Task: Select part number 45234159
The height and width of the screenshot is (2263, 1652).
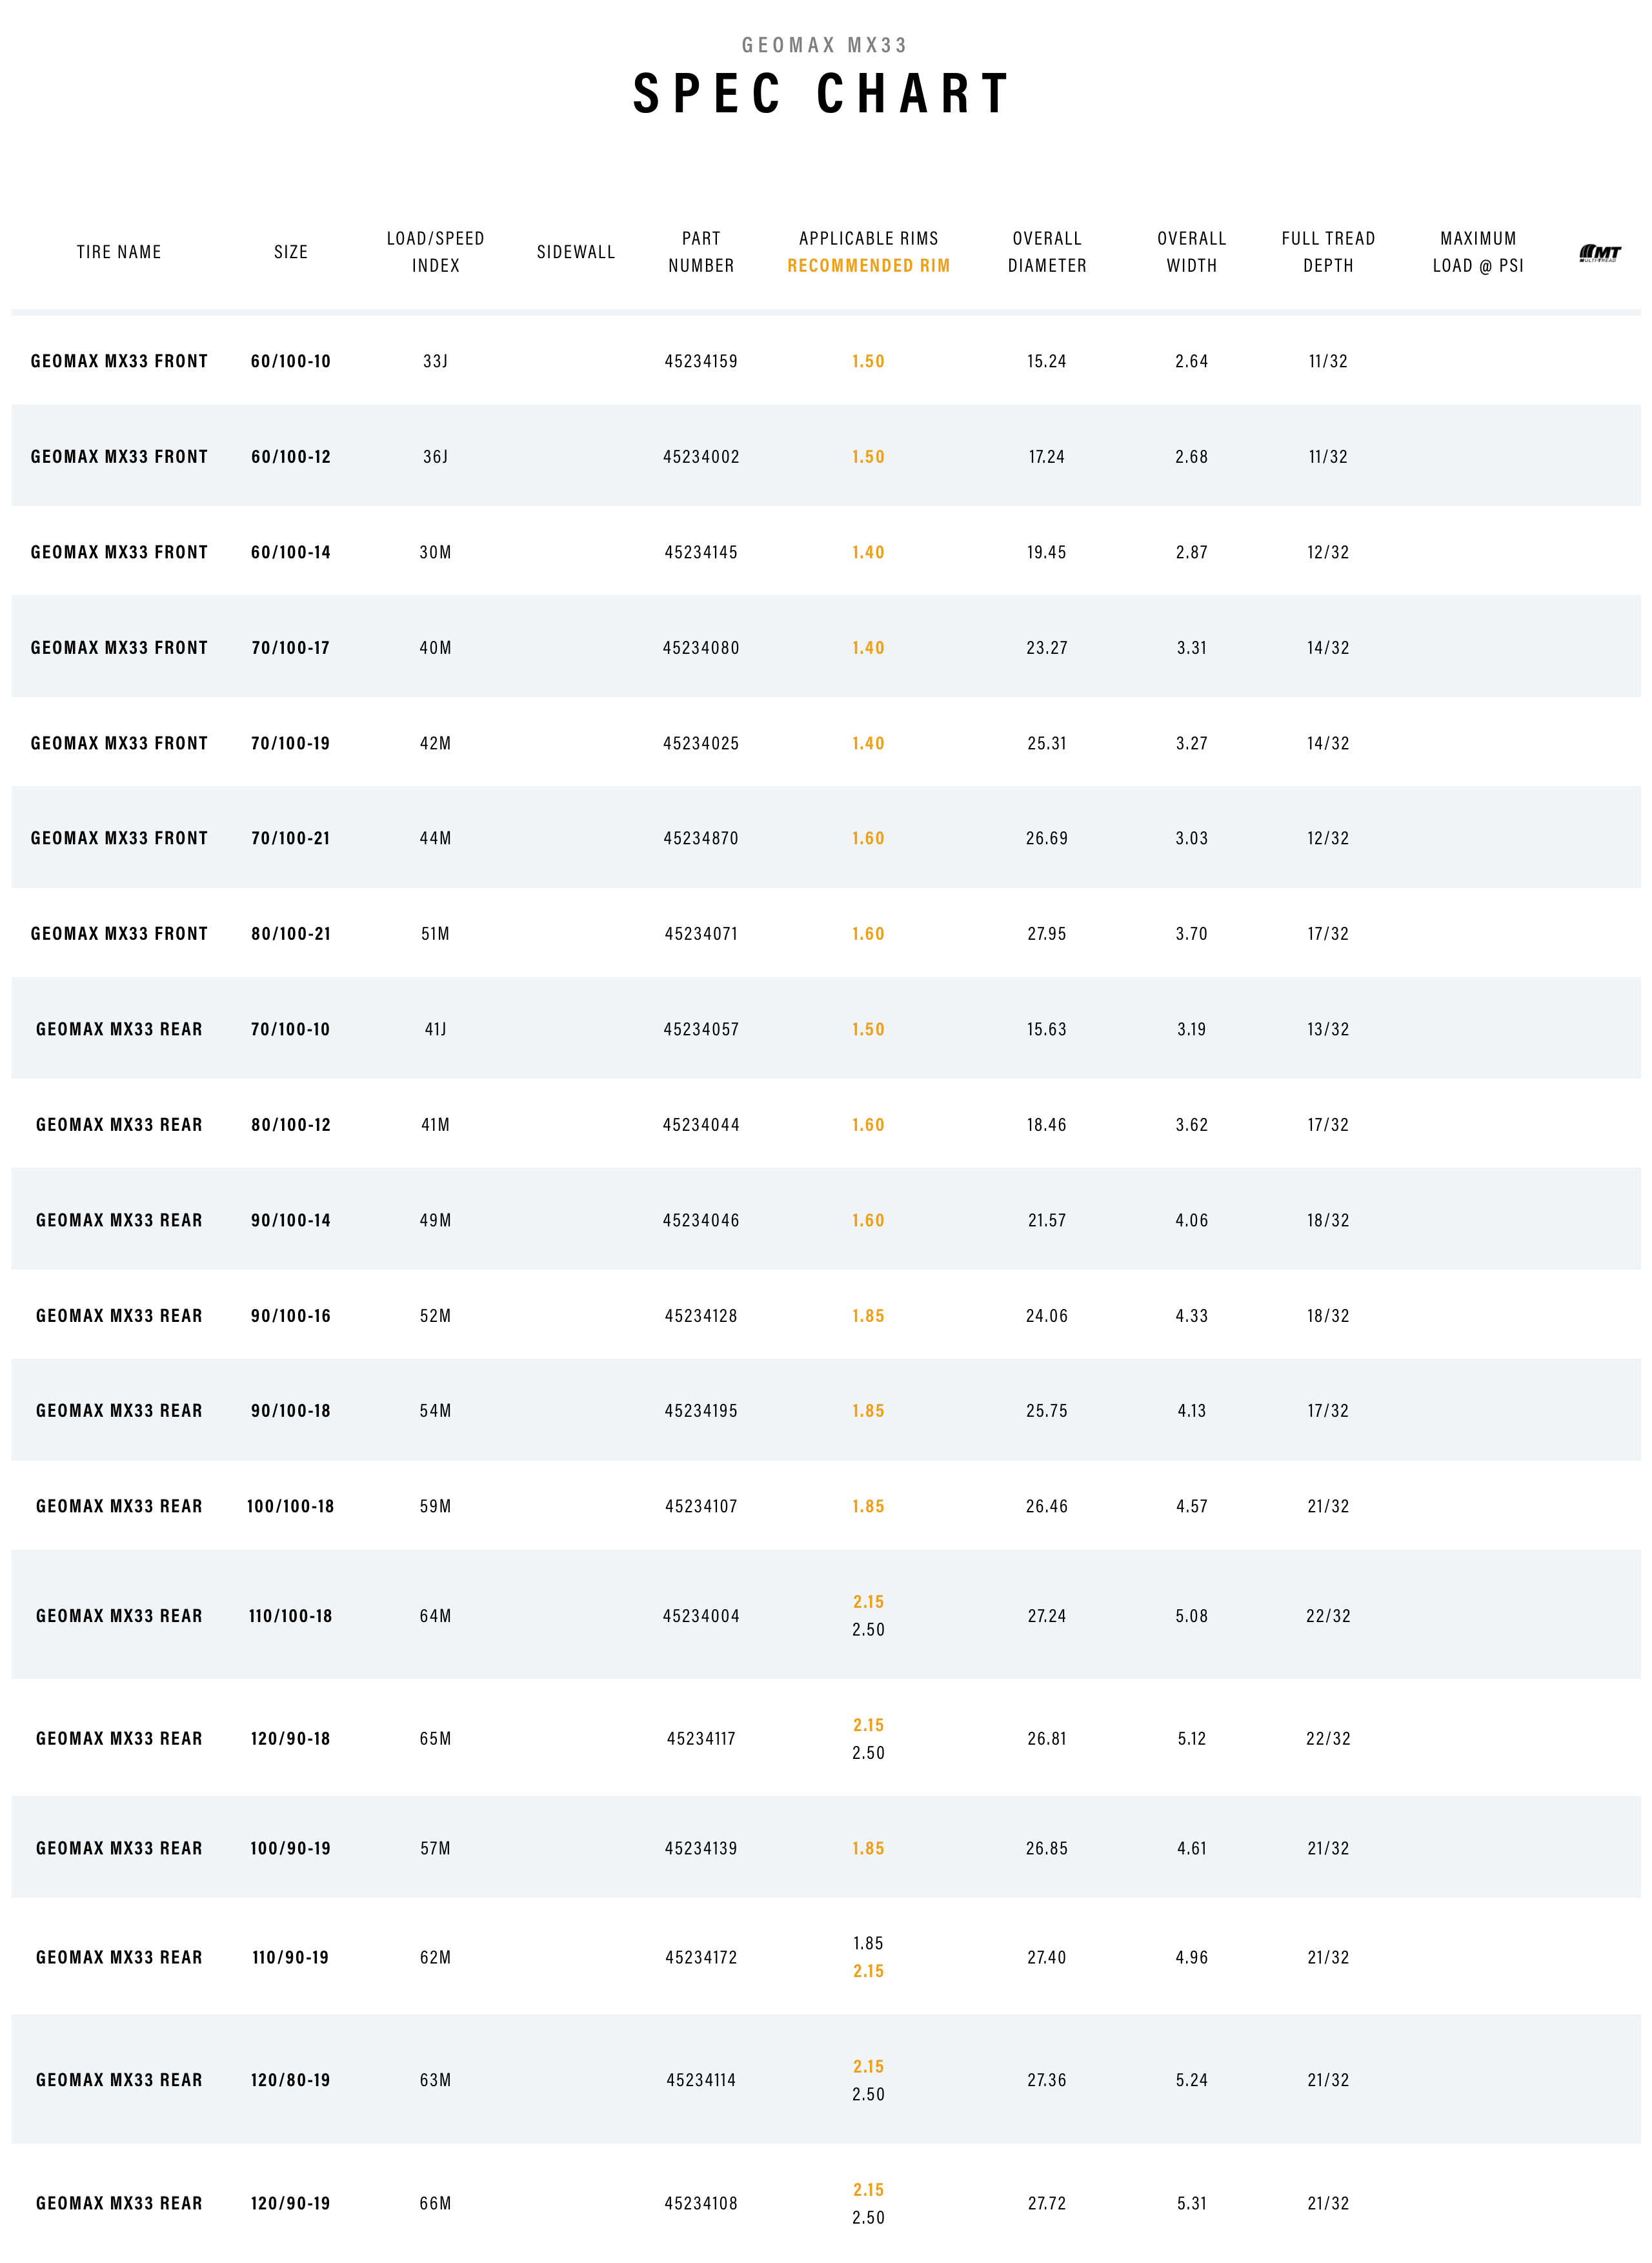Action: (x=701, y=361)
